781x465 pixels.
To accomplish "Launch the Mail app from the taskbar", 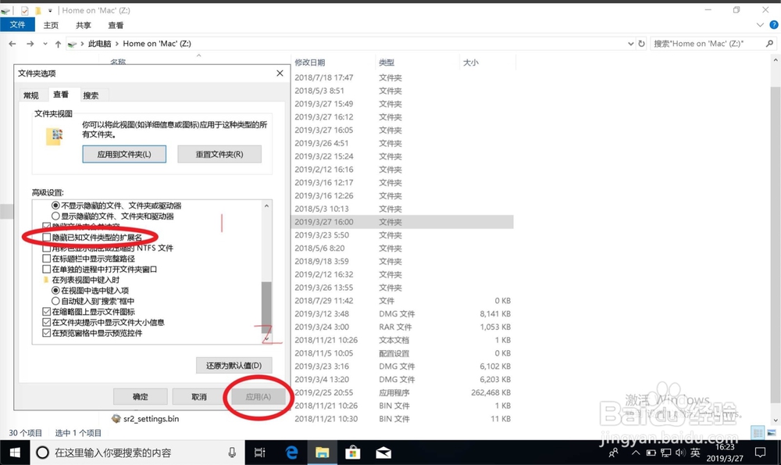I will pos(383,452).
